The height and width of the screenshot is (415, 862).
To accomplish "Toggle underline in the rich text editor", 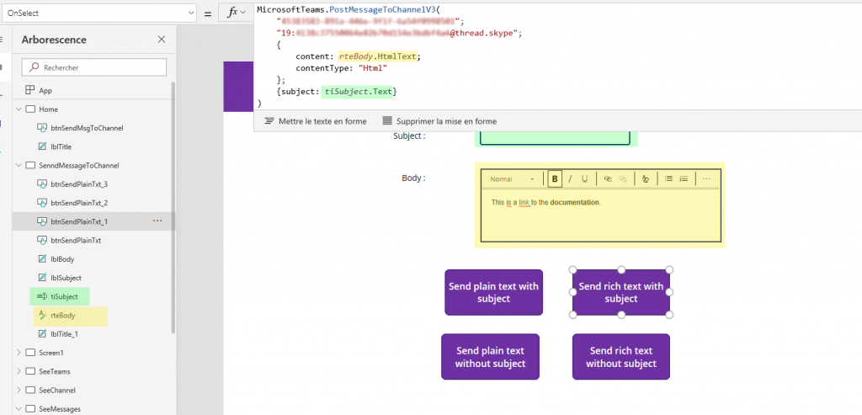I will [x=585, y=178].
